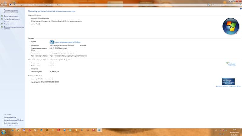Click the Windows Experience Index score badge
Viewport: 242px width, 136px height.
(x=51, y=42)
